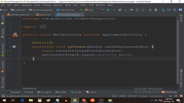This screenshot has height=103, width=184.
Task: Open the Help menu
Action: (x=110, y=5)
